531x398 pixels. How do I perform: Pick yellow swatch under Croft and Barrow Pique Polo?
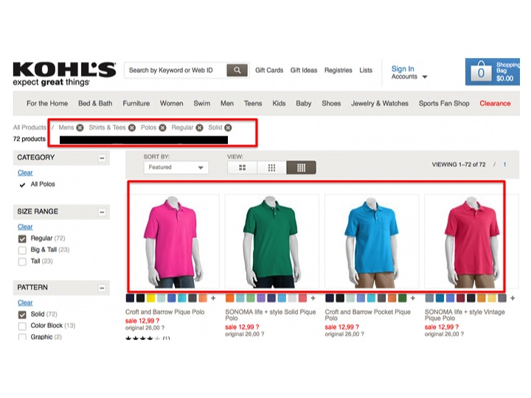click(x=150, y=298)
